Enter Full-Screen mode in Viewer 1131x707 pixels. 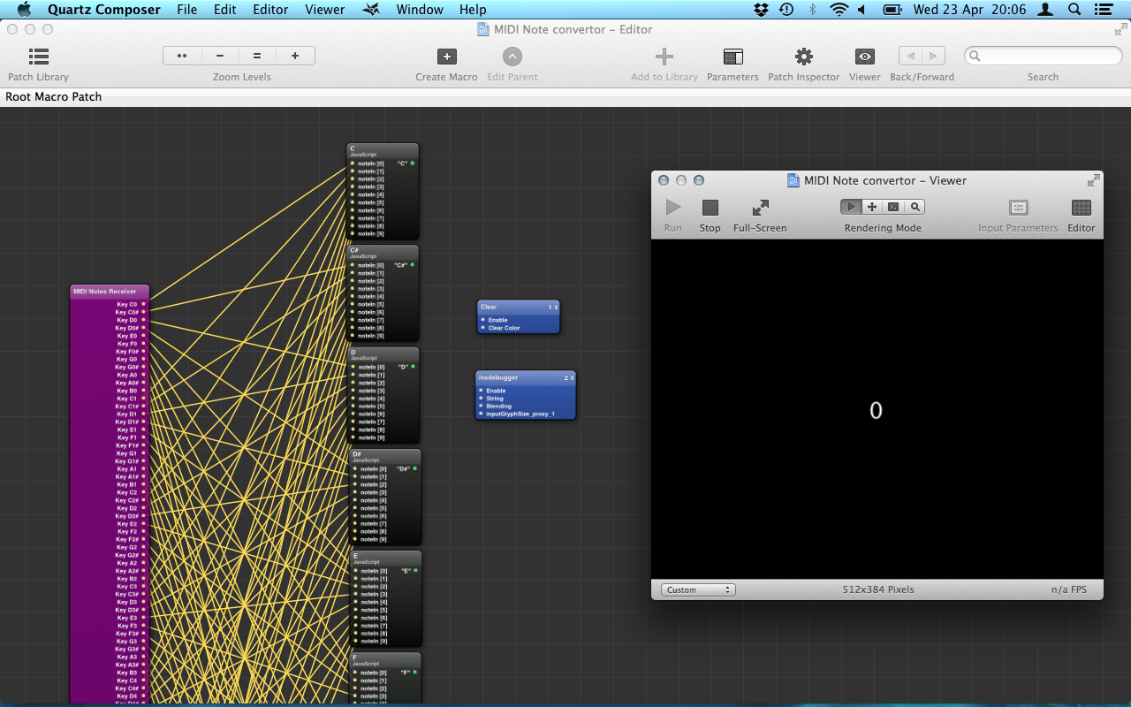[x=760, y=208]
